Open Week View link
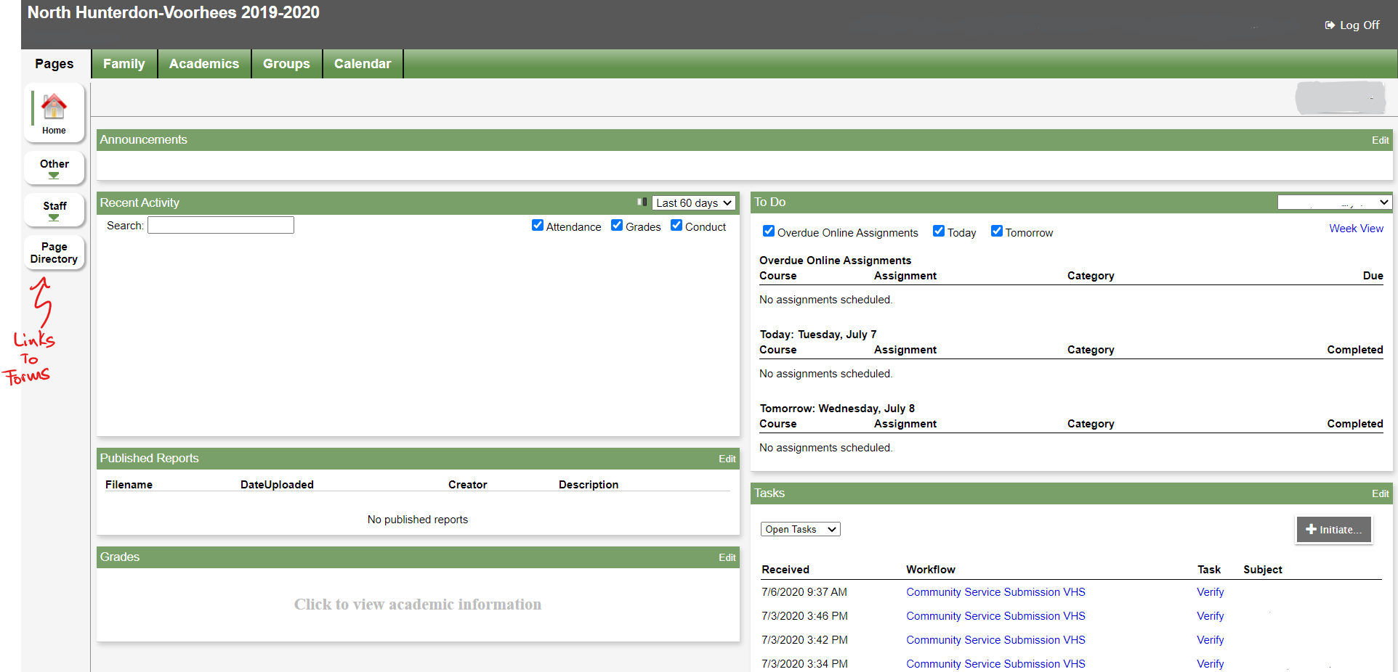 [1356, 229]
